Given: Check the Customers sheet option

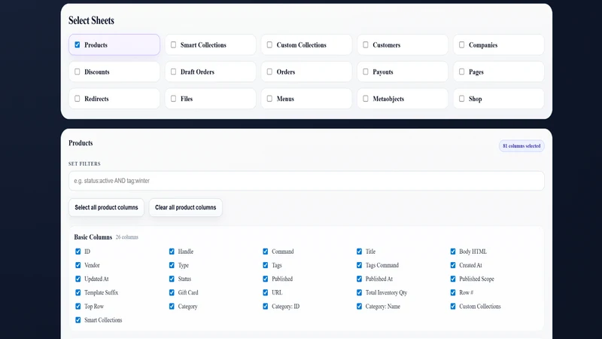Looking at the screenshot, I should coord(403,44).
